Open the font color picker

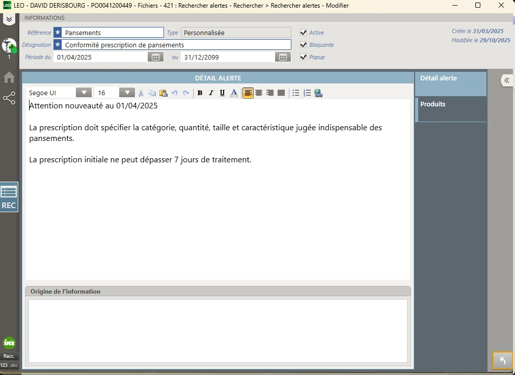234,93
